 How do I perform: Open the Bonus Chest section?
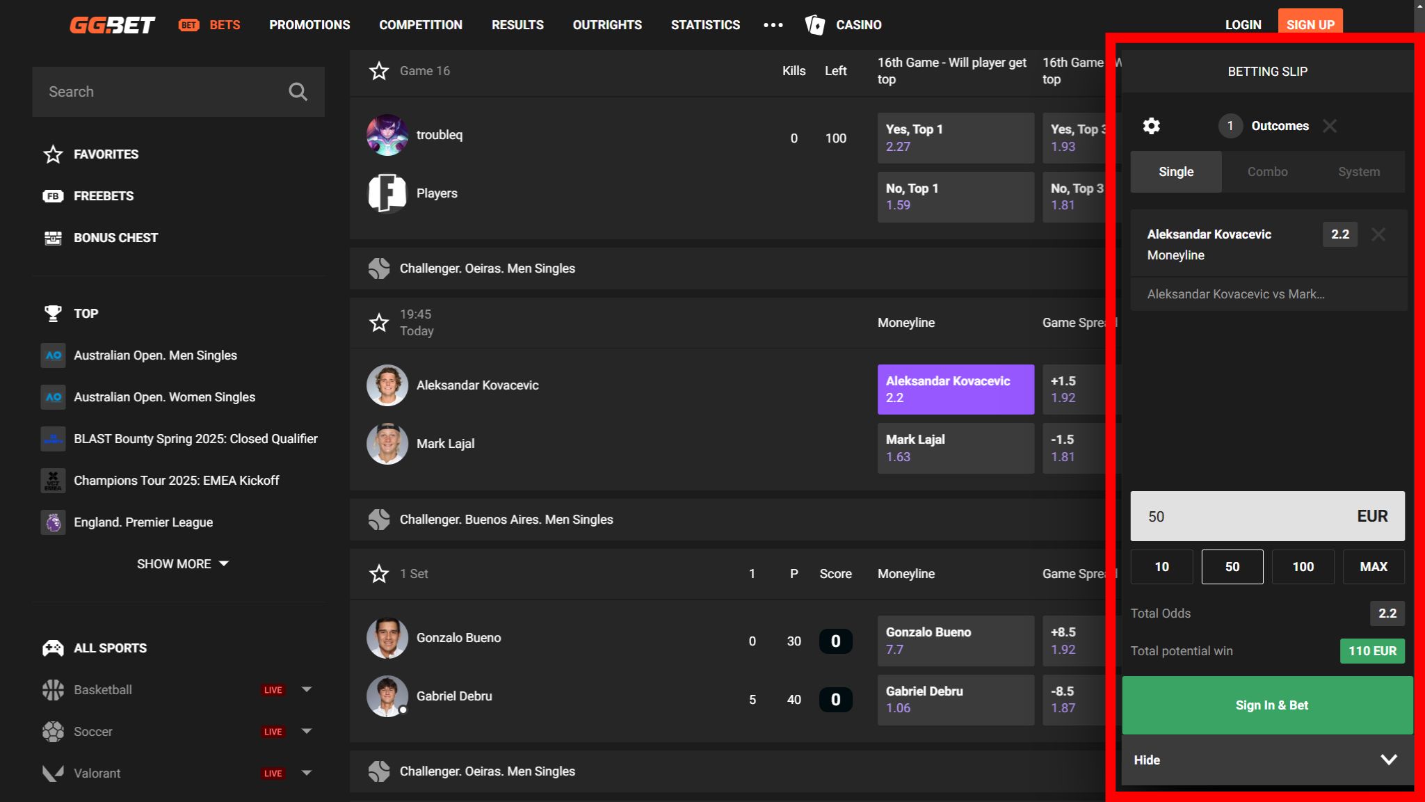point(101,238)
